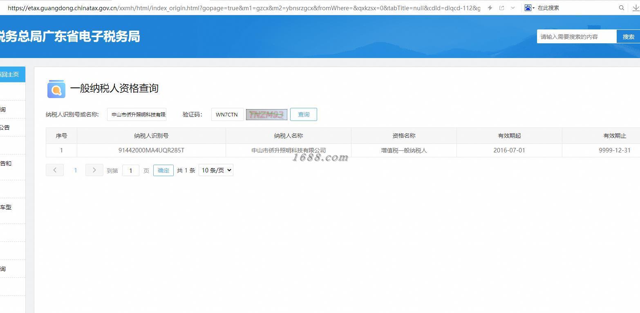Go to next page with right arrow

coord(94,170)
